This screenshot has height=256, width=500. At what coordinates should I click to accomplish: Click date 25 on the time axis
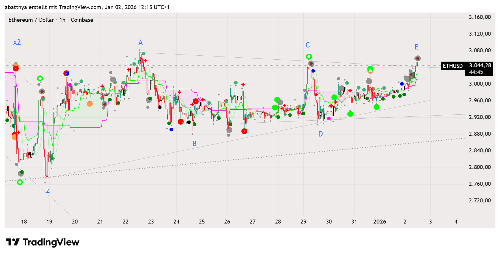pos(202,222)
